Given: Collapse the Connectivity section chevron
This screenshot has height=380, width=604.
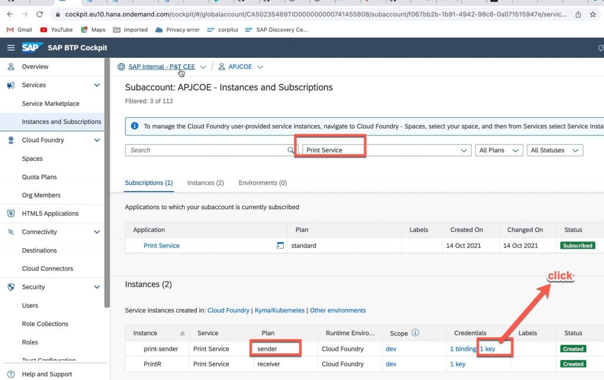Looking at the screenshot, I should (x=97, y=232).
